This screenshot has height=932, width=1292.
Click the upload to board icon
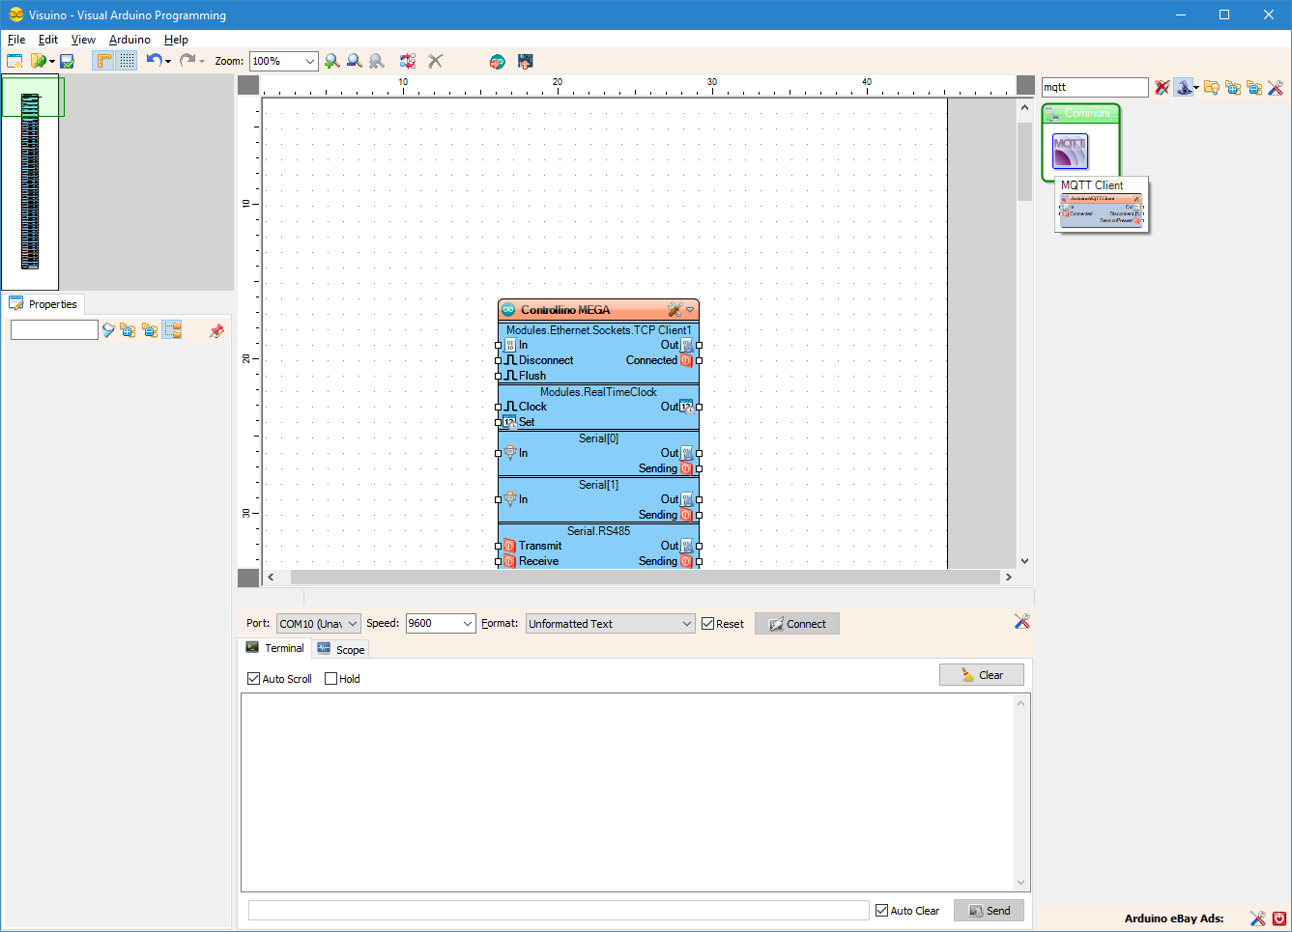pos(526,61)
